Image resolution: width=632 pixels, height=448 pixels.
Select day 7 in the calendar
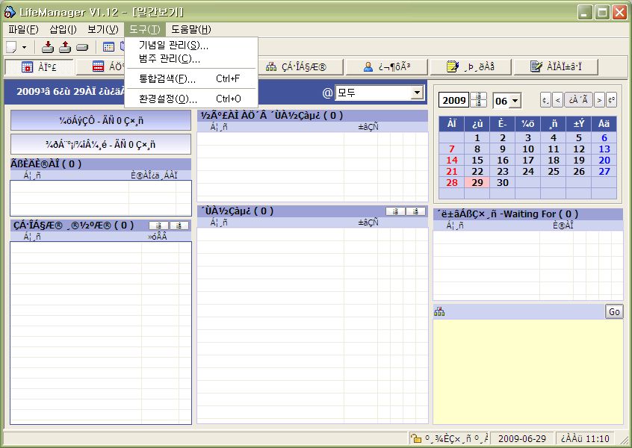[x=452, y=149]
